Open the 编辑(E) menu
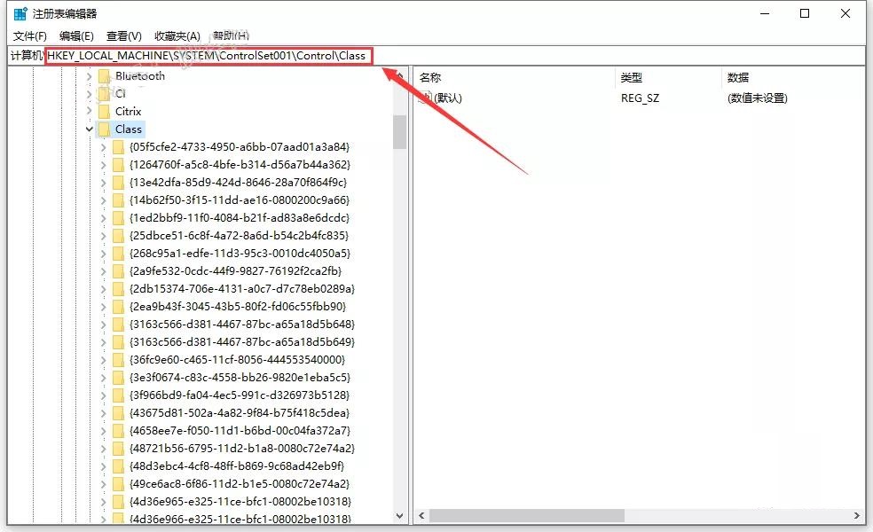Viewport: 873px width, 532px height. click(x=76, y=36)
